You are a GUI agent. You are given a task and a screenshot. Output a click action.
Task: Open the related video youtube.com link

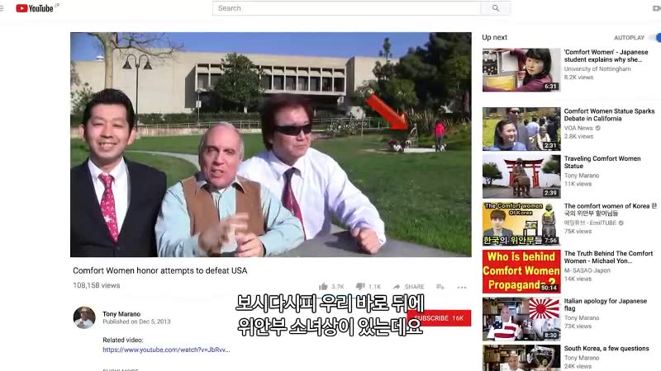(166, 350)
